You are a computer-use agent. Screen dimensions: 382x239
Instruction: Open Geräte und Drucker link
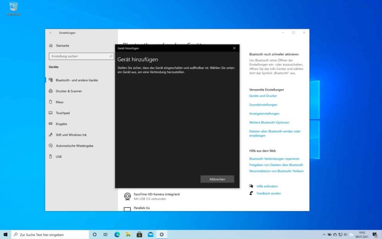[x=263, y=96]
